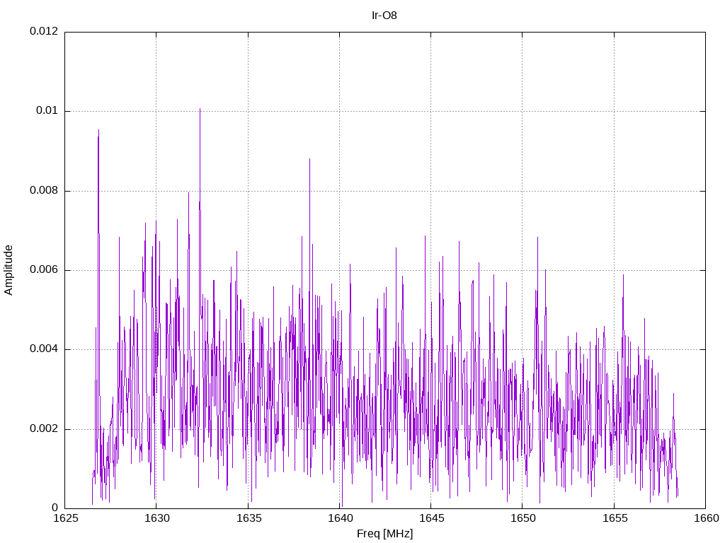Click the x-axis tick label 1630
The height and width of the screenshot is (543, 725).
(156, 518)
